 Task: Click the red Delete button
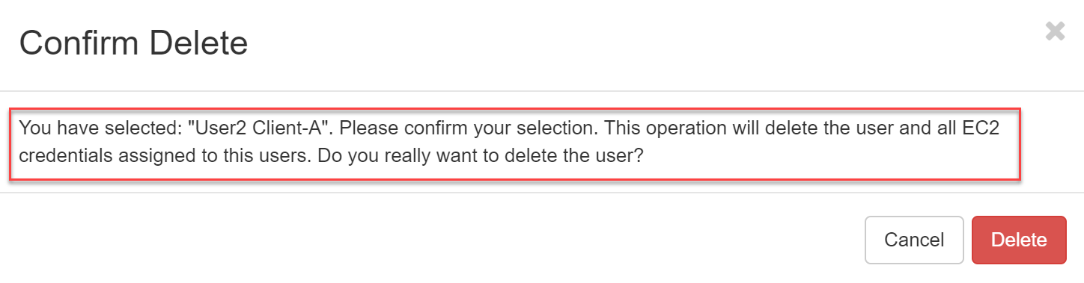pos(1019,240)
